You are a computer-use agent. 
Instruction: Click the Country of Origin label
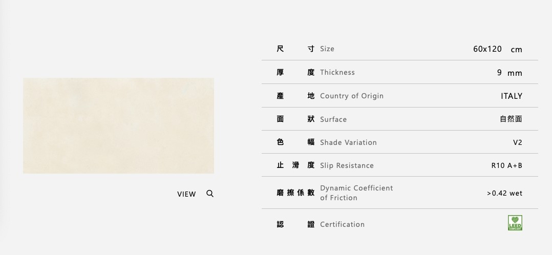point(352,96)
